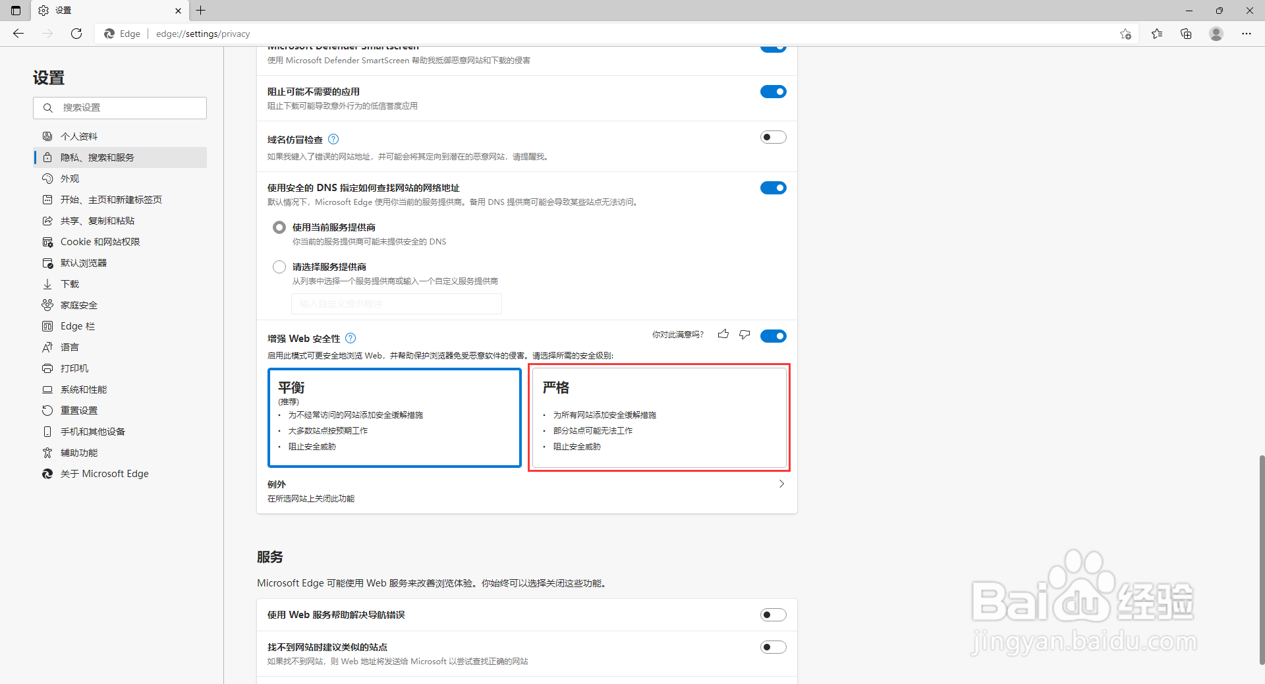Open the Favorites list icon
Screen dimensions: 1265x684
coord(1157,34)
